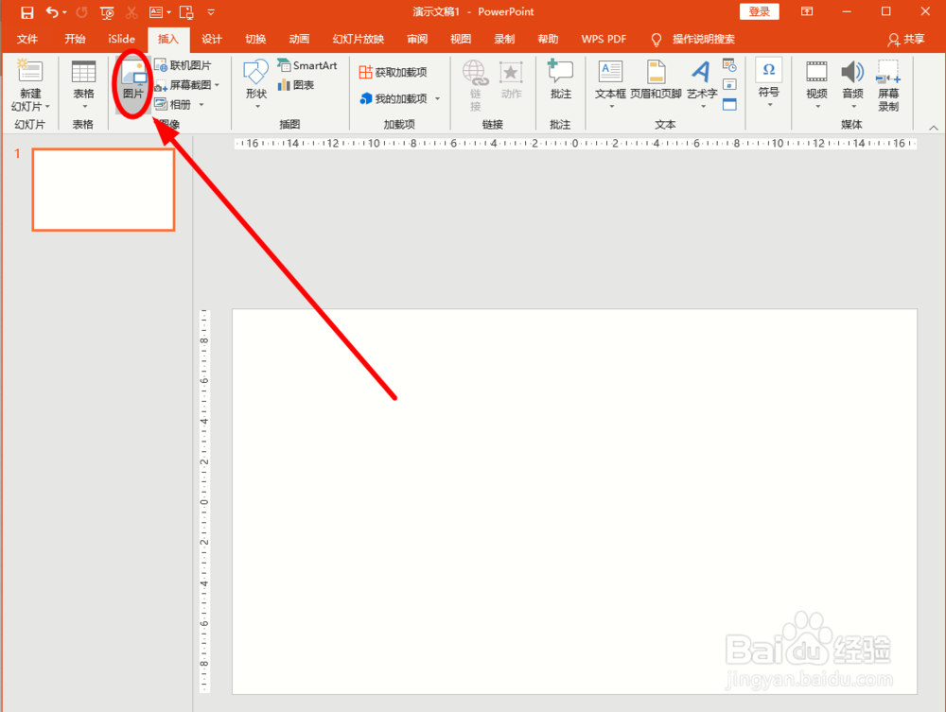Expand the 文本框 dropdown arrow

611,107
